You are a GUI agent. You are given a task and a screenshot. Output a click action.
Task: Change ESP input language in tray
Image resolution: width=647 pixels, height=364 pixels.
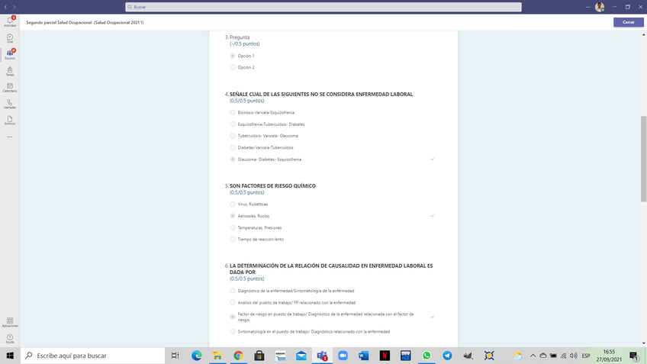point(585,356)
